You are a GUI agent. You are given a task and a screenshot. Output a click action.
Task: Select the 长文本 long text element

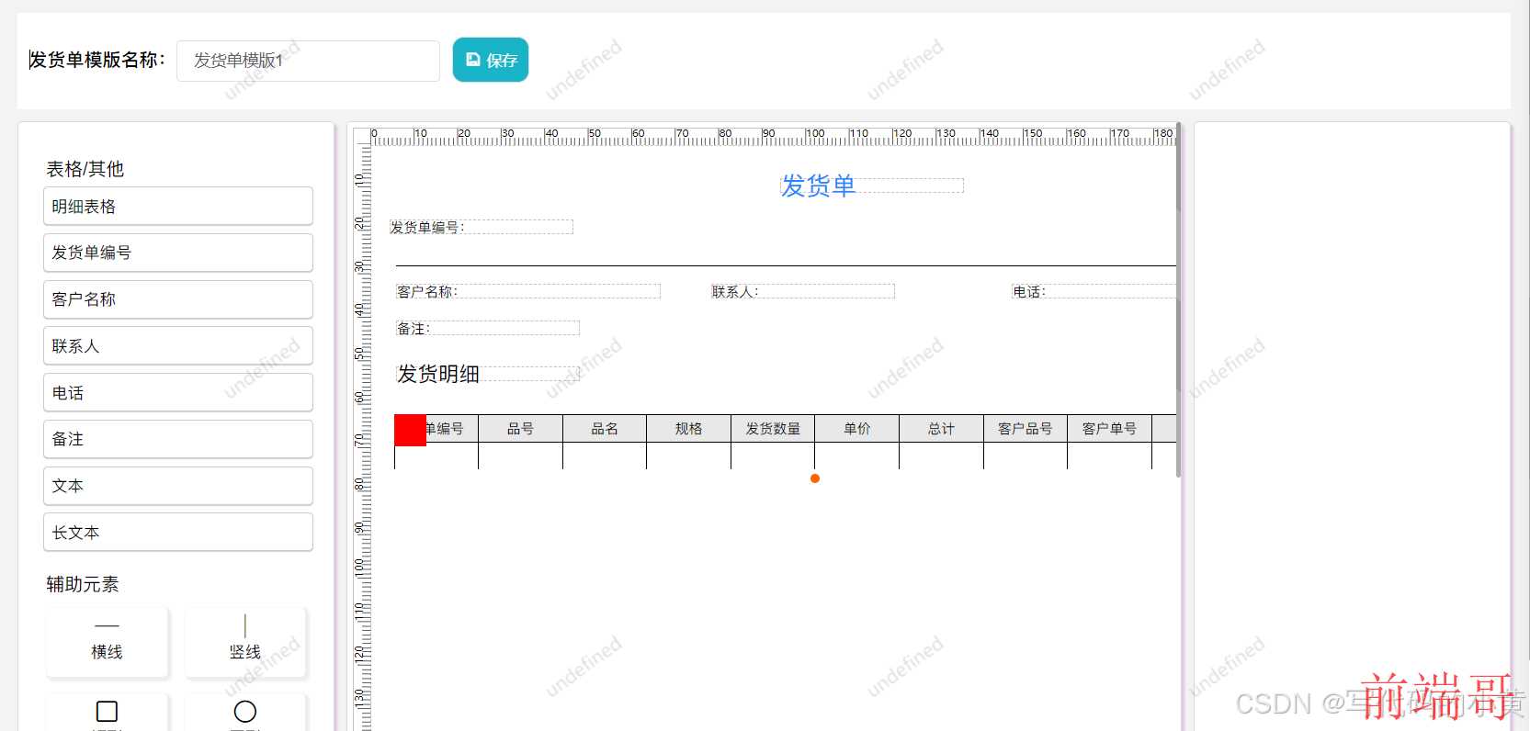pos(178,533)
